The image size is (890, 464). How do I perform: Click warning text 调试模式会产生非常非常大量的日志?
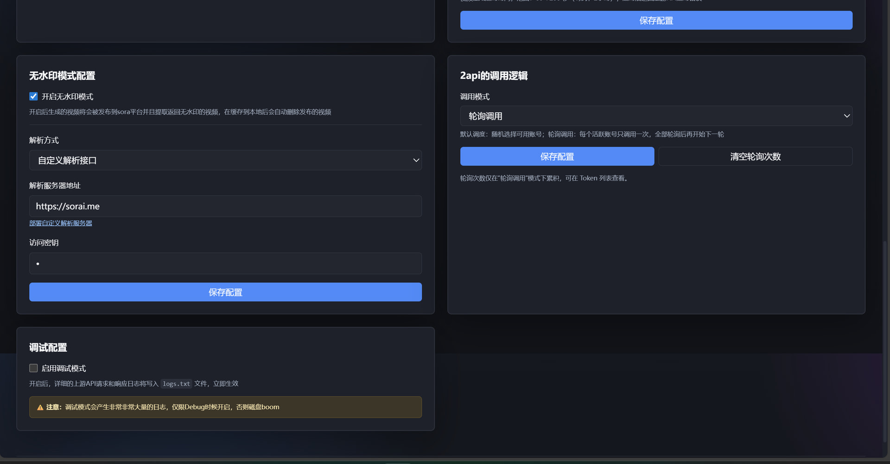tap(115, 407)
